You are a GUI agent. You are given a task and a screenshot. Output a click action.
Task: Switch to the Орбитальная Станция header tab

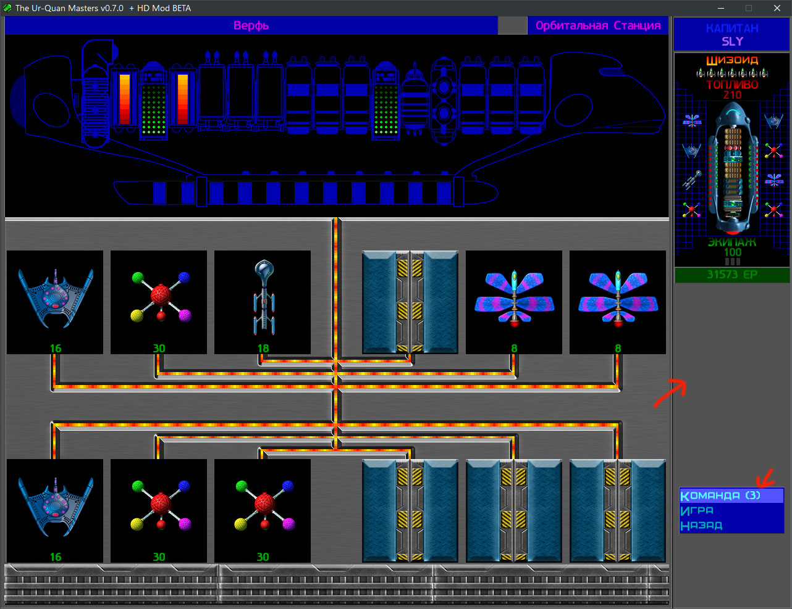pos(597,25)
